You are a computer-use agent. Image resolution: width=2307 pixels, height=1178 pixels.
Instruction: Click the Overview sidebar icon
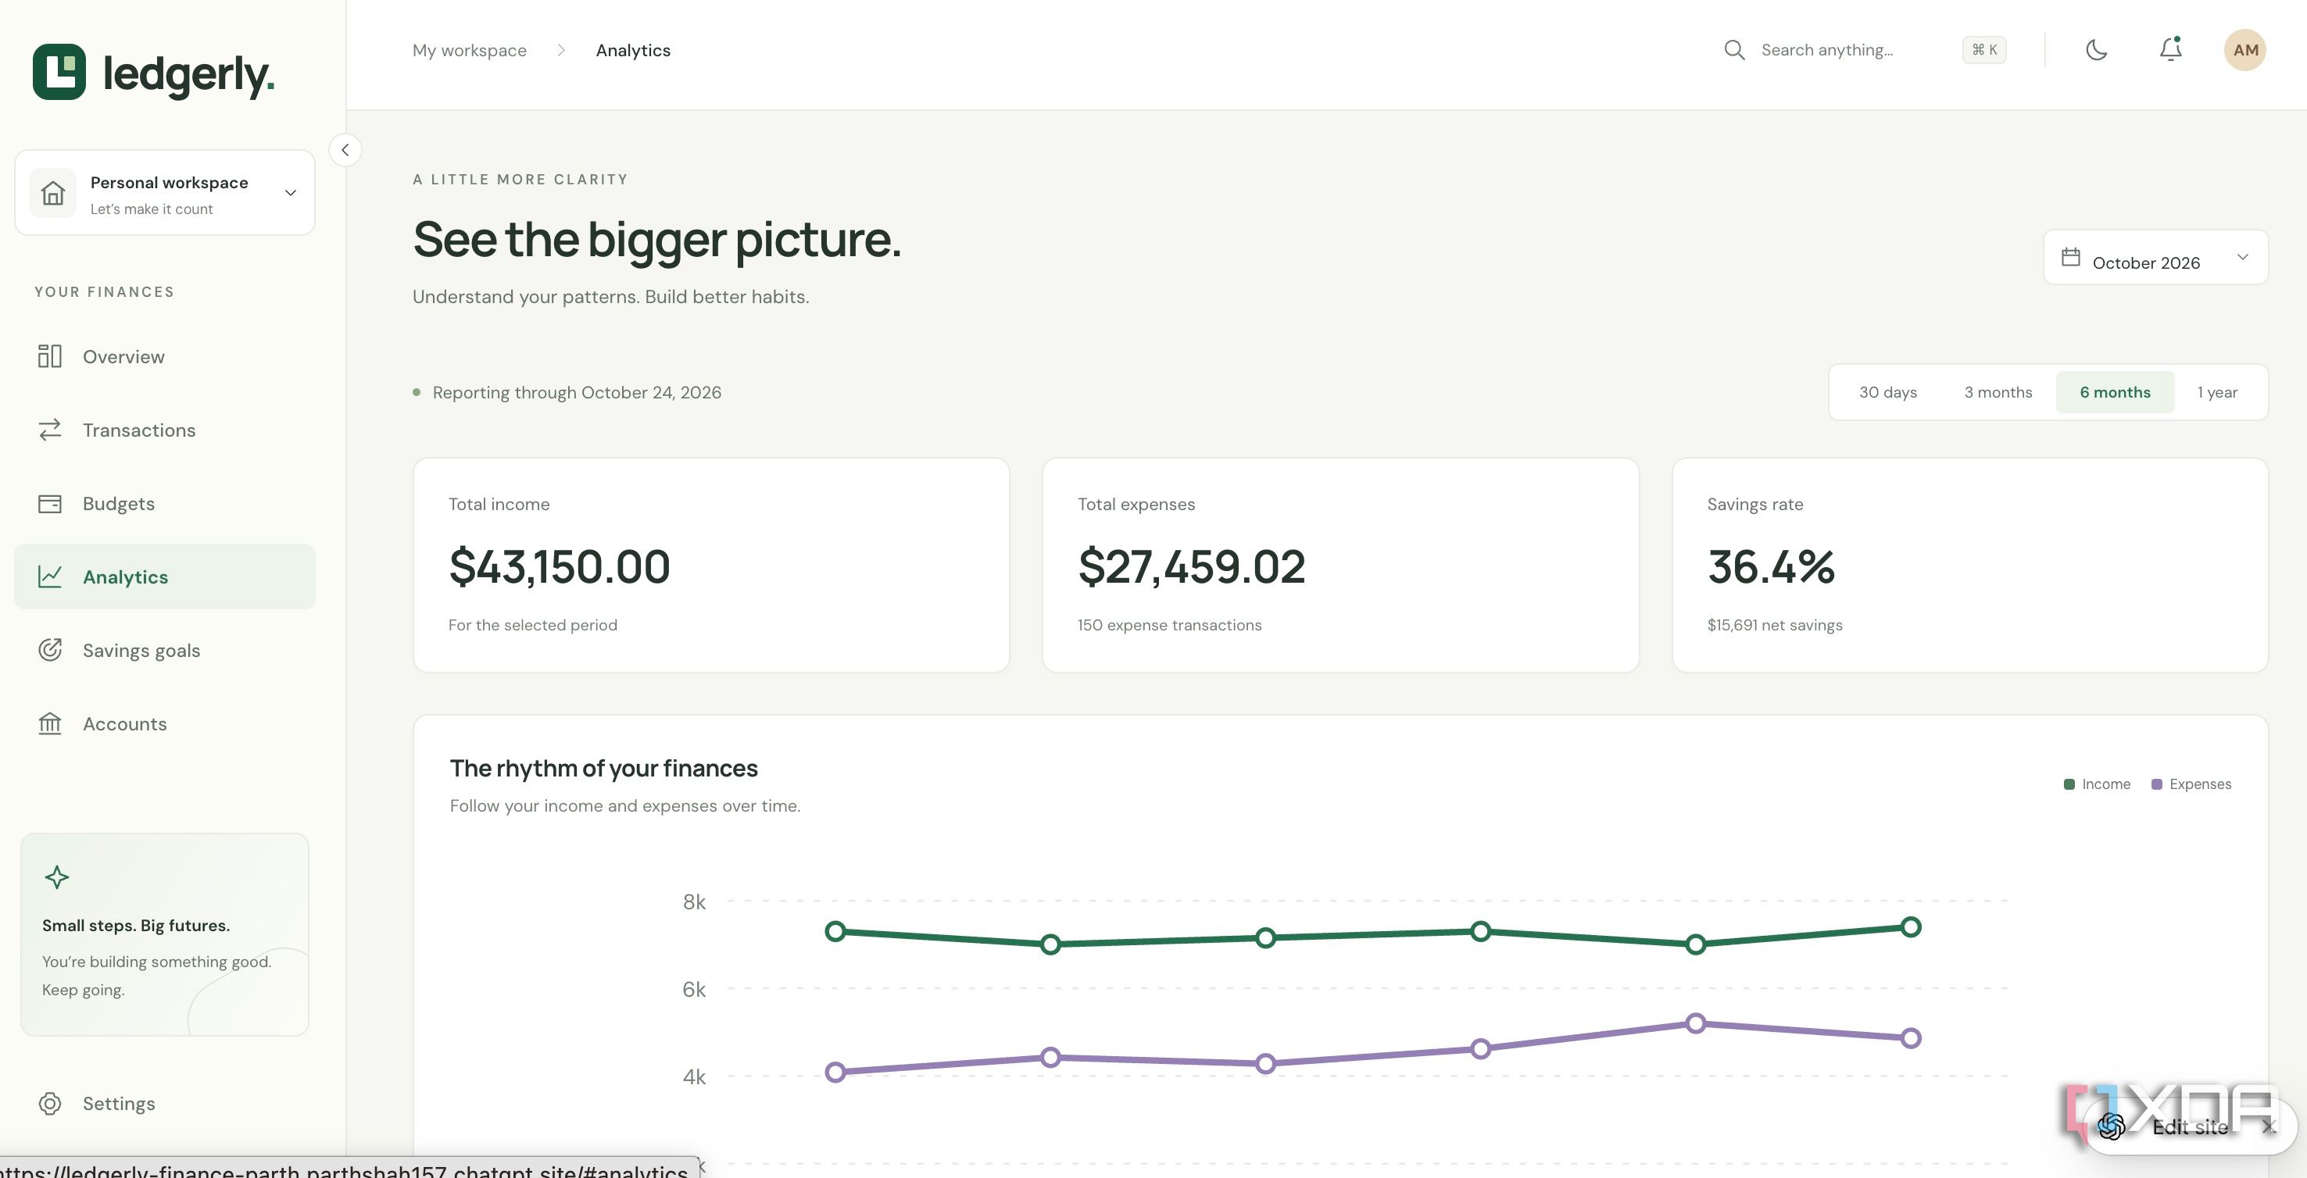(50, 356)
